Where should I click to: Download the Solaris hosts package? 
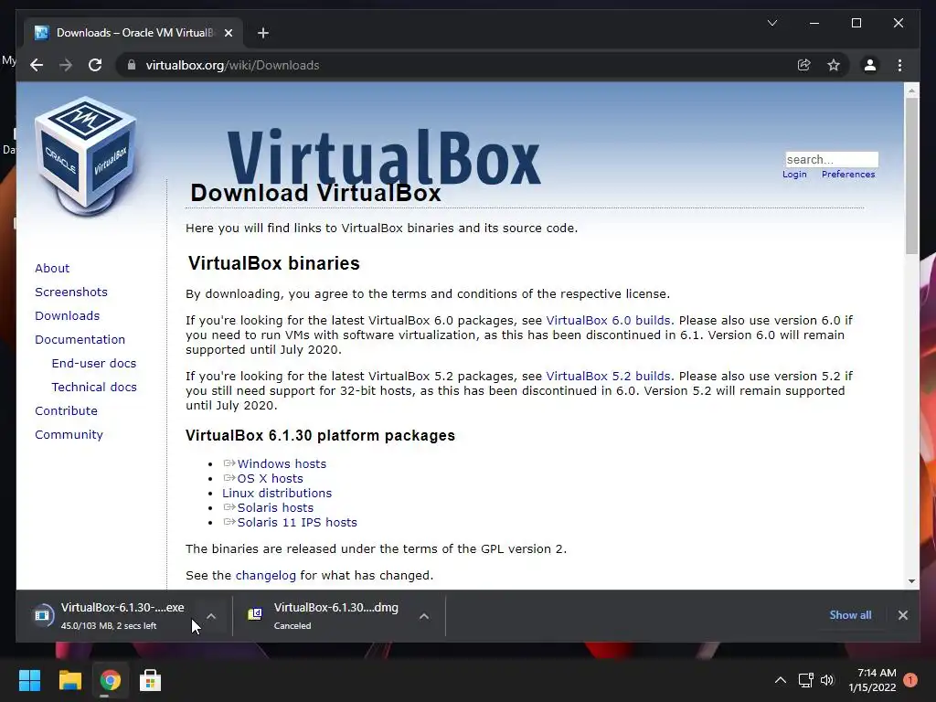(x=275, y=508)
